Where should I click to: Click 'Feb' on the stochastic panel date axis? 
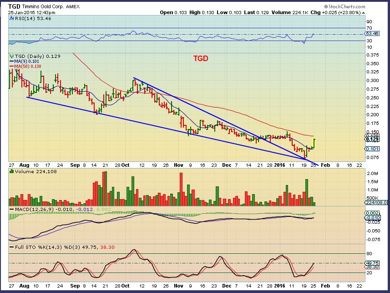coord(325,286)
